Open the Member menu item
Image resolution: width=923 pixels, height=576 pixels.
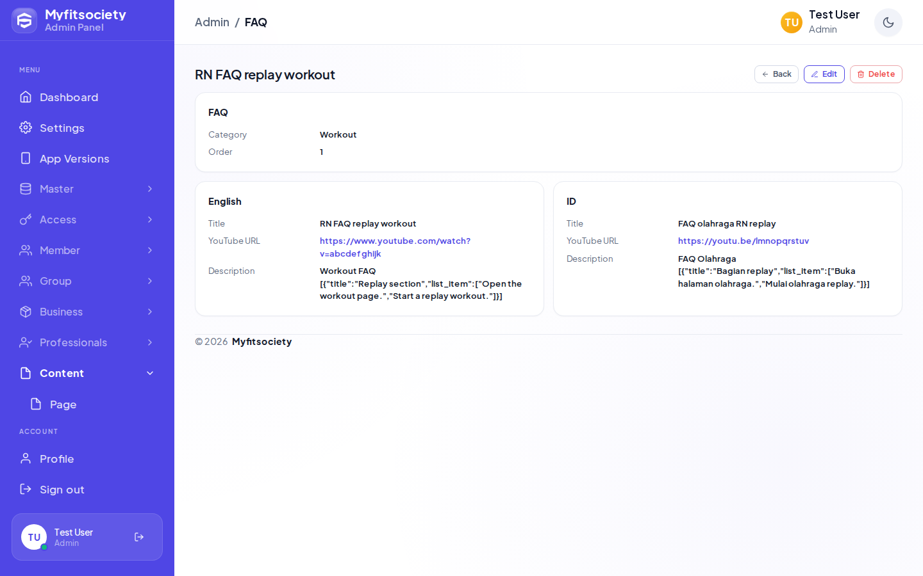point(87,250)
